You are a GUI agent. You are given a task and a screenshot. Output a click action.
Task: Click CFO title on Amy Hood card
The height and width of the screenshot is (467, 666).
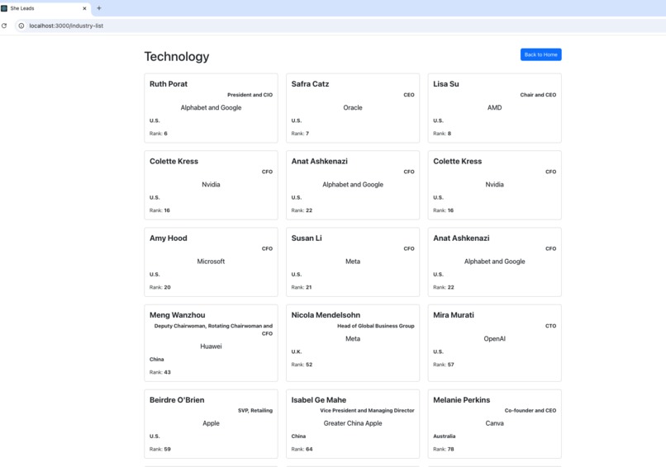267,248
